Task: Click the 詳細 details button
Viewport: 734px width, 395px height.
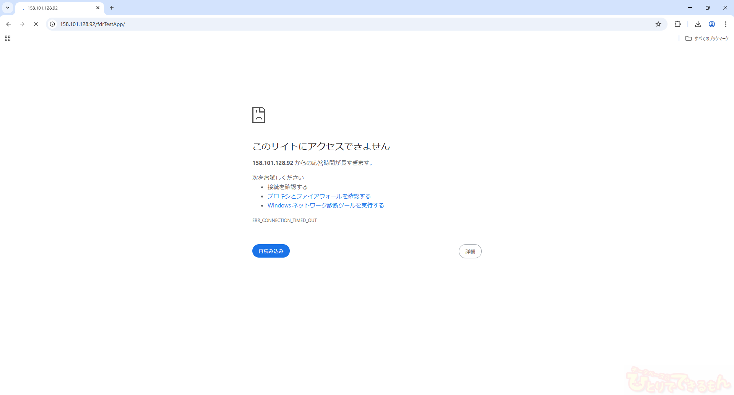Action: [x=470, y=251]
